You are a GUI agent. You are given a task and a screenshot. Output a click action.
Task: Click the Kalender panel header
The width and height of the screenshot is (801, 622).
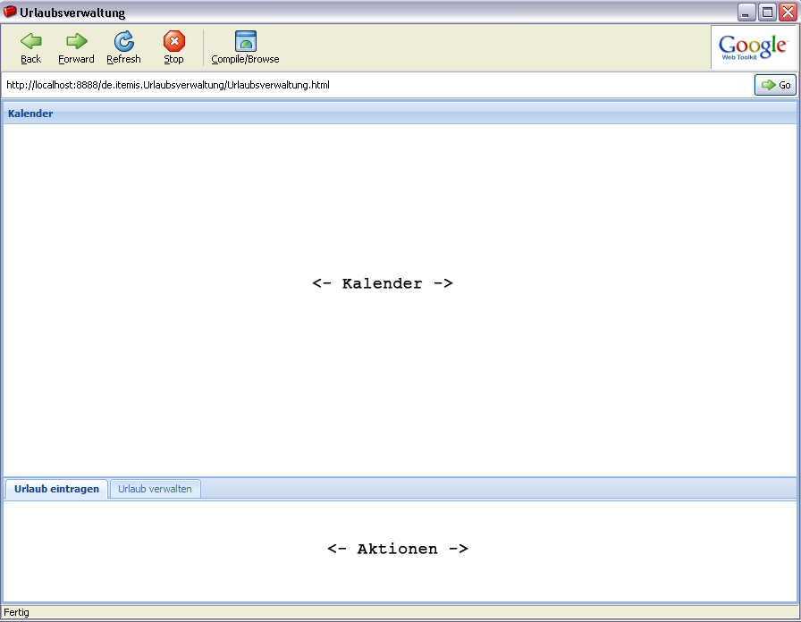pyautogui.click(x=30, y=113)
